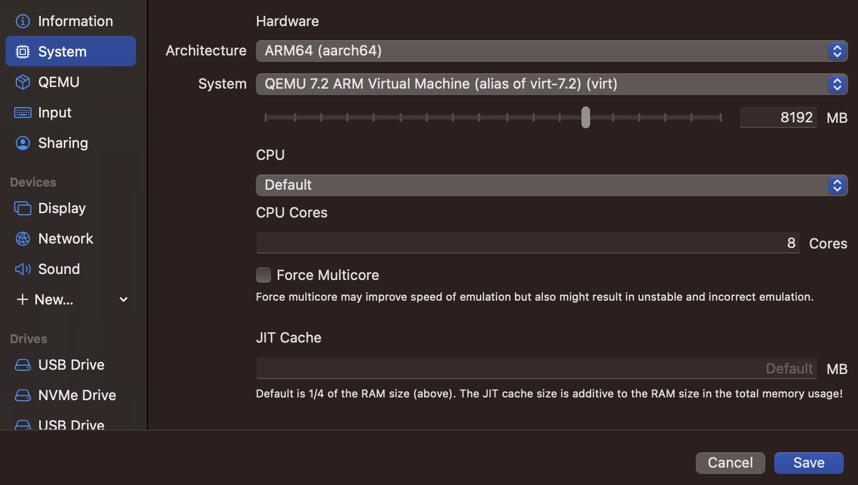Click the CPU Cores input field
Image resolution: width=858 pixels, height=485 pixels.
528,243
